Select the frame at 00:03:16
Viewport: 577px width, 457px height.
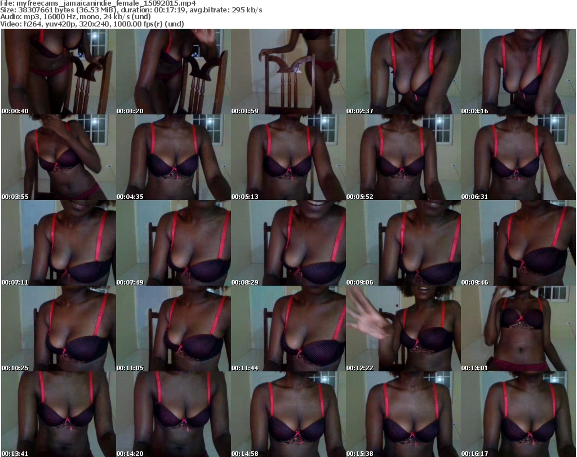(x=518, y=72)
